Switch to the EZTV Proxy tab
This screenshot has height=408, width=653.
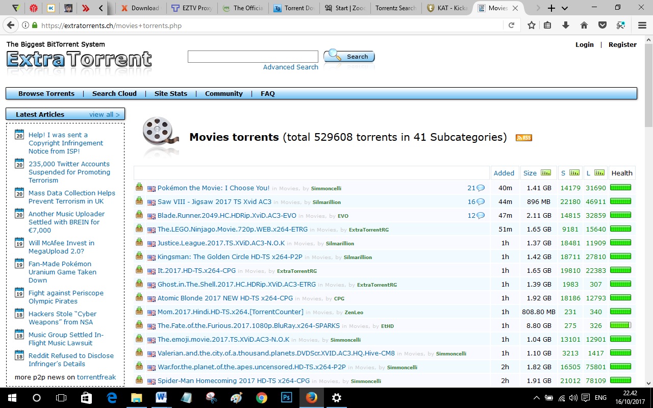191,8
